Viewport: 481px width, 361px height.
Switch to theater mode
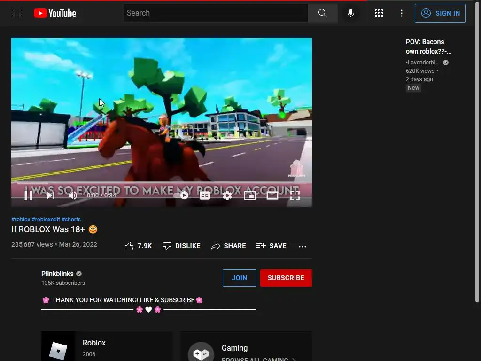(272, 195)
